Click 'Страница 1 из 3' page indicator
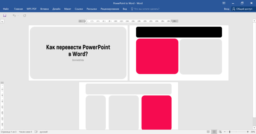256x134 pixels. coord(9,132)
